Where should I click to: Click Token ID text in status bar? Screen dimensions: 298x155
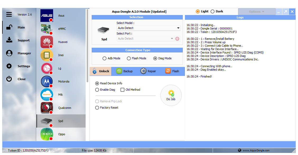tap(28, 151)
